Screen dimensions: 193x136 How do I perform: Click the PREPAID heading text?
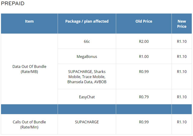pos(13,4)
